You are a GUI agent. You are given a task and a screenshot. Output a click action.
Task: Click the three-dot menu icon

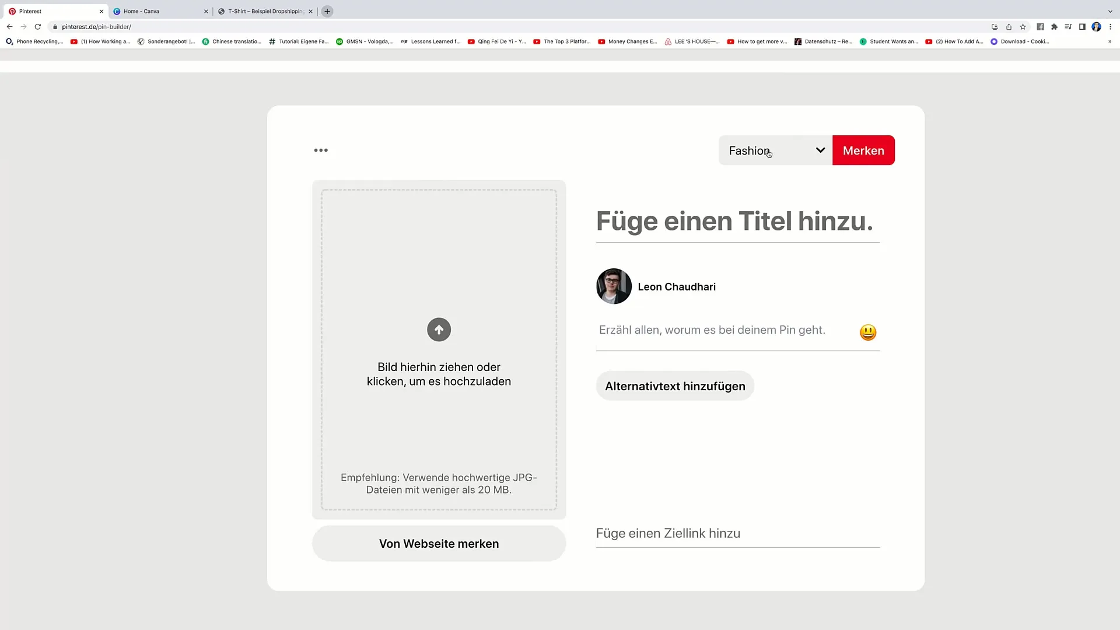pyautogui.click(x=321, y=150)
